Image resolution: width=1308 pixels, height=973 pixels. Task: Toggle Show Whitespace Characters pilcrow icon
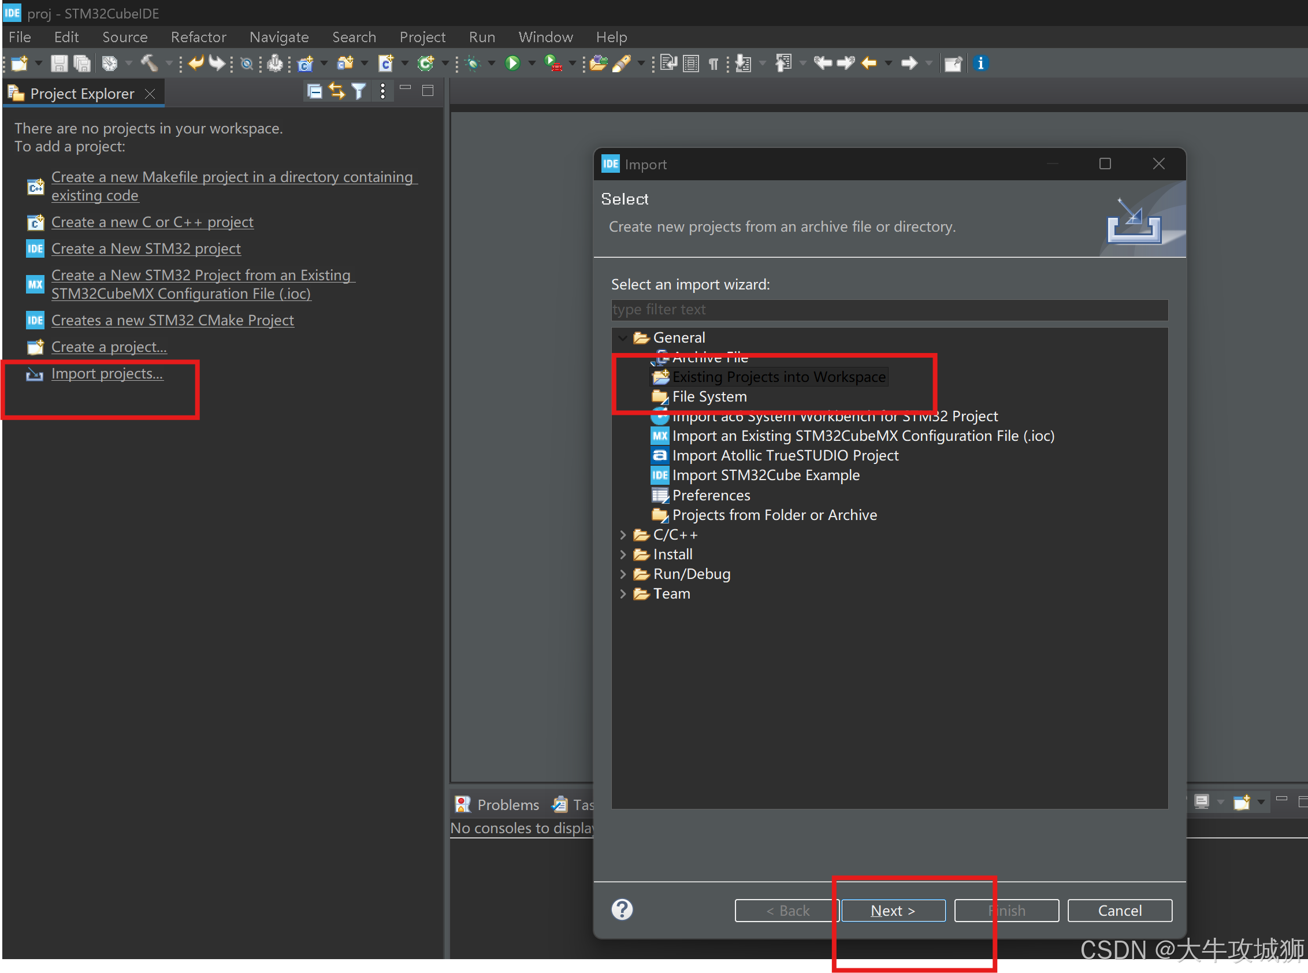click(x=713, y=63)
